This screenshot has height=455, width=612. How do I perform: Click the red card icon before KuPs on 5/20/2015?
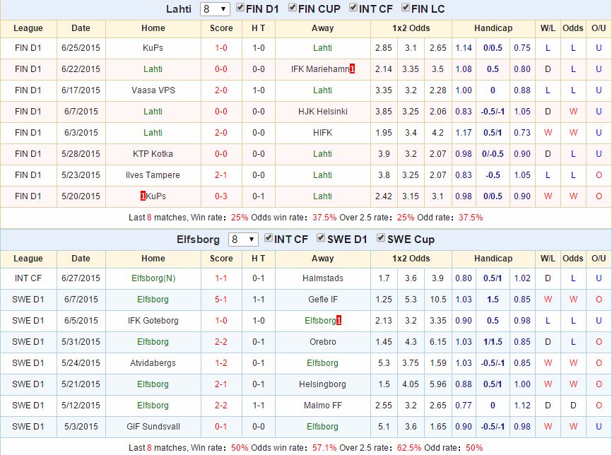143,196
